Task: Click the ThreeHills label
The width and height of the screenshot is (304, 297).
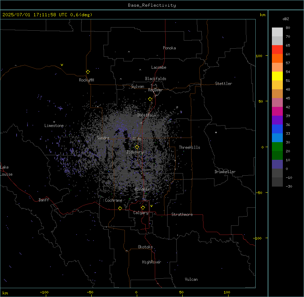Action: click(190, 147)
